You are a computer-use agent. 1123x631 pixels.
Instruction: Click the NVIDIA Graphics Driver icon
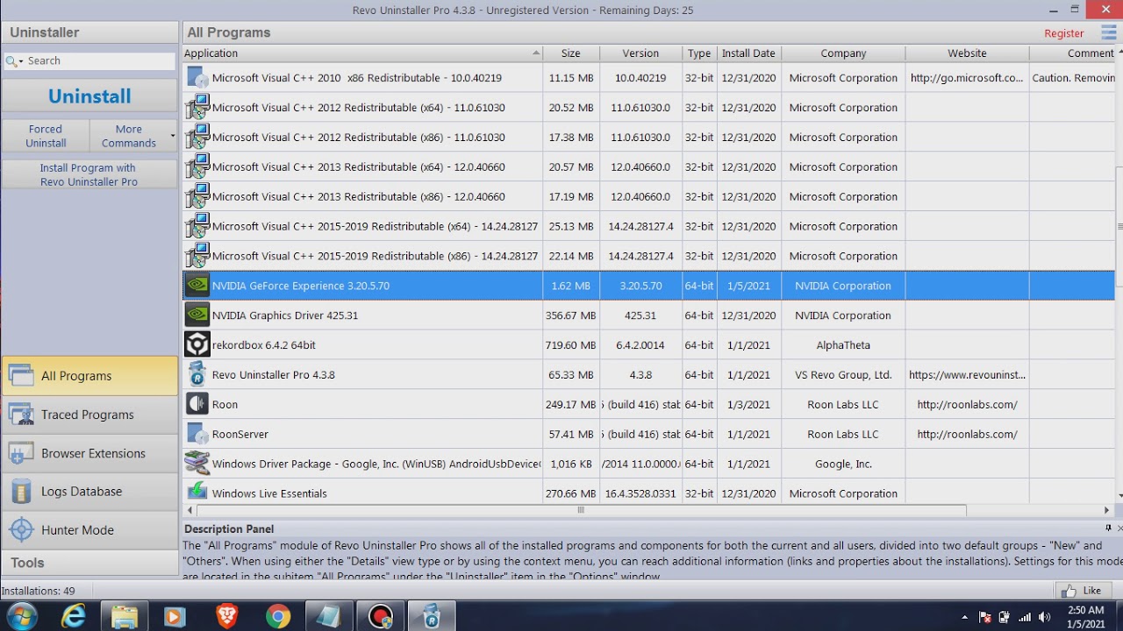pos(197,315)
